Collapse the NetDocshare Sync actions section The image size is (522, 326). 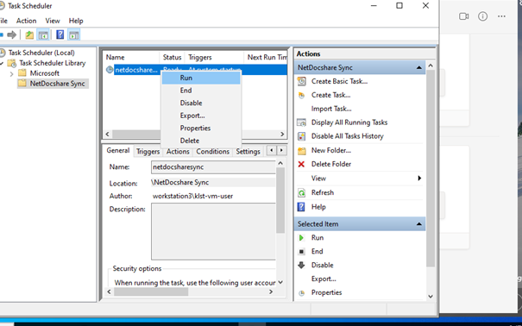(418, 67)
